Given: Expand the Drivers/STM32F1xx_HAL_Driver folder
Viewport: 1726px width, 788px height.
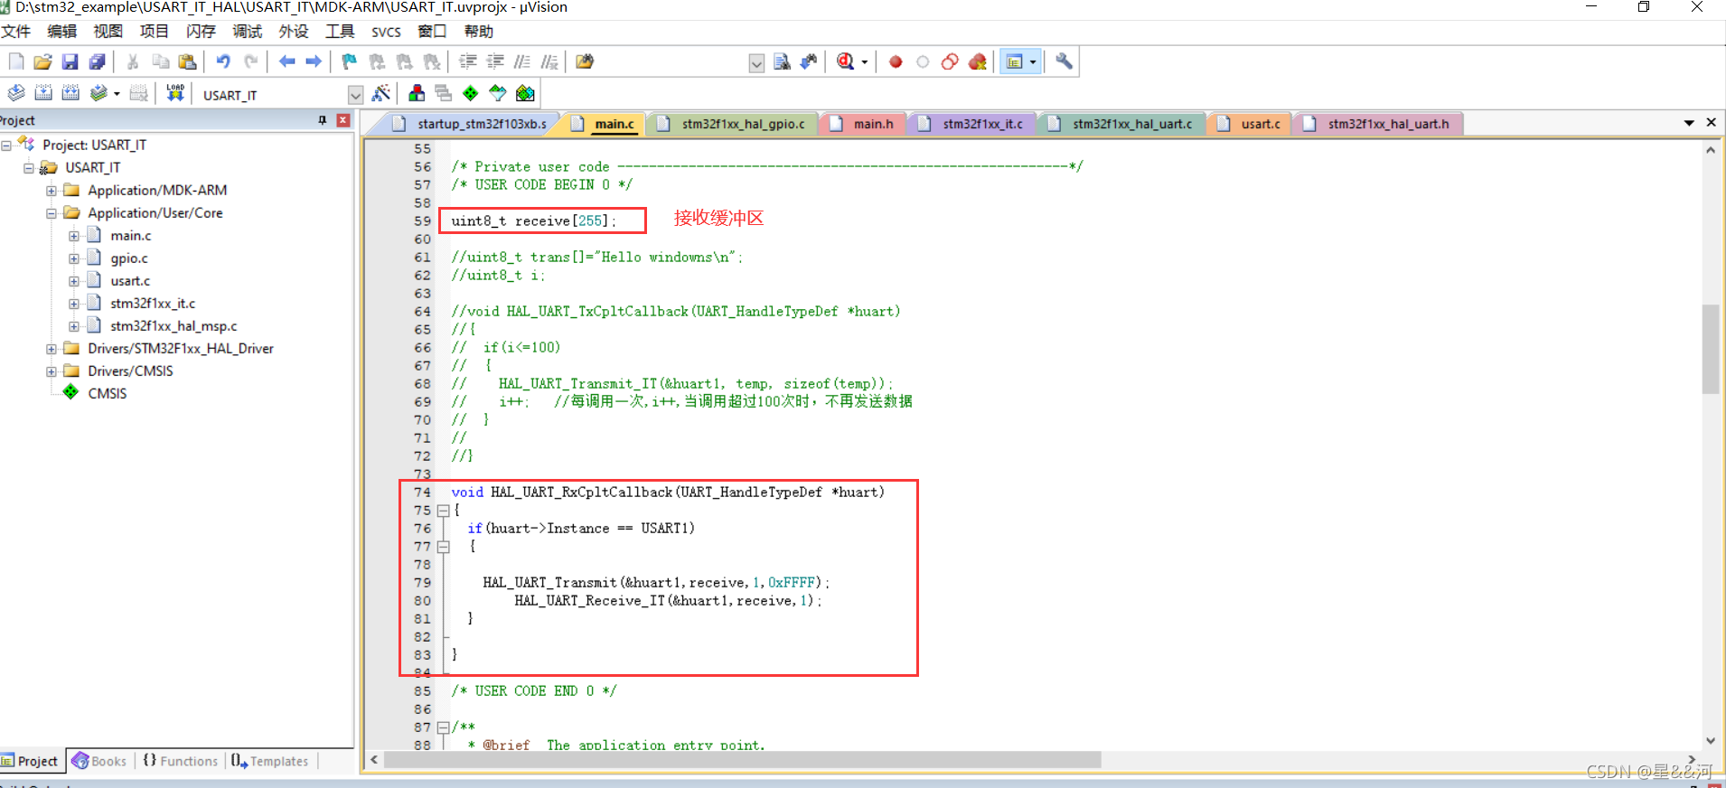Looking at the screenshot, I should coord(52,349).
